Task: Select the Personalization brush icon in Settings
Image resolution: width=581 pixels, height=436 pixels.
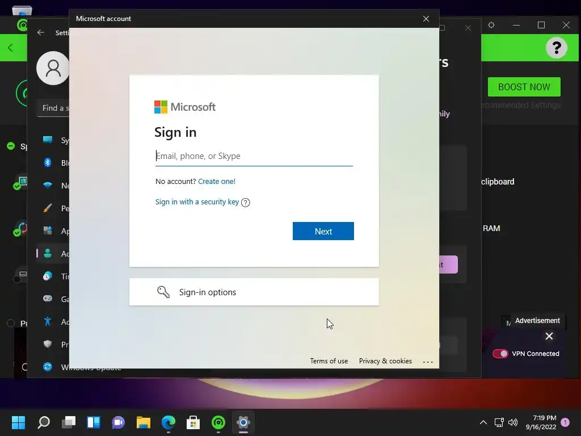Action: pos(48,208)
